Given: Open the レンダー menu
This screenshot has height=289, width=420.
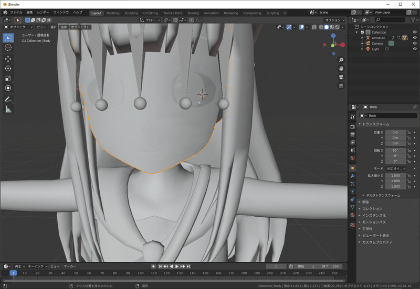Looking at the screenshot, I should tap(43, 12).
